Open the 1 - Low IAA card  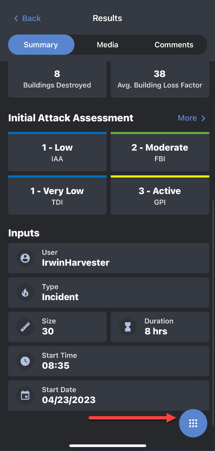[57, 152]
